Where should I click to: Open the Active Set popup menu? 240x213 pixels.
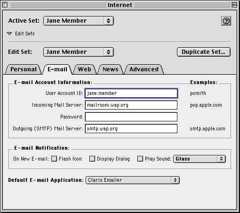click(x=79, y=21)
